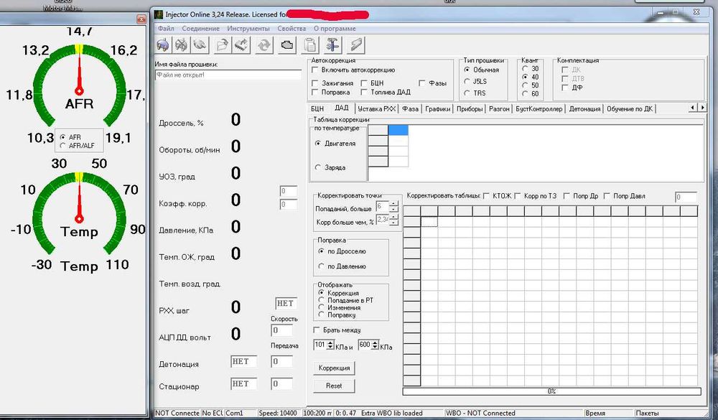
Task: Switch to the 'Уставка РХХ' tab
Action: [x=376, y=109]
